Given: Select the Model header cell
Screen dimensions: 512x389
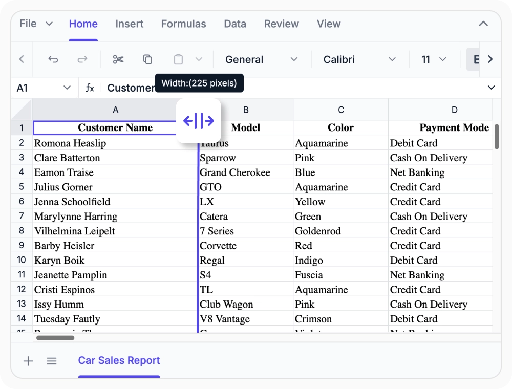Looking at the screenshot, I should coord(246,127).
